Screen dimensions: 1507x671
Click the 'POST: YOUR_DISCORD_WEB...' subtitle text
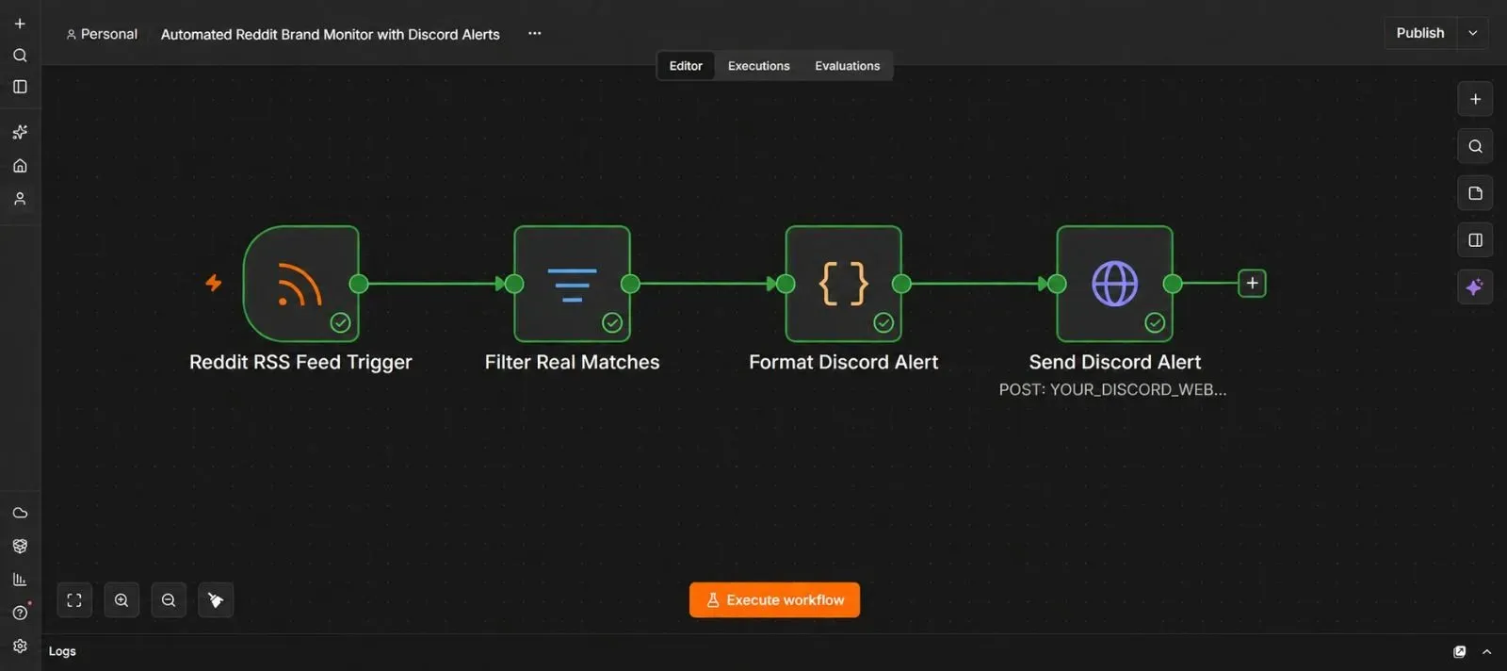(x=1112, y=389)
